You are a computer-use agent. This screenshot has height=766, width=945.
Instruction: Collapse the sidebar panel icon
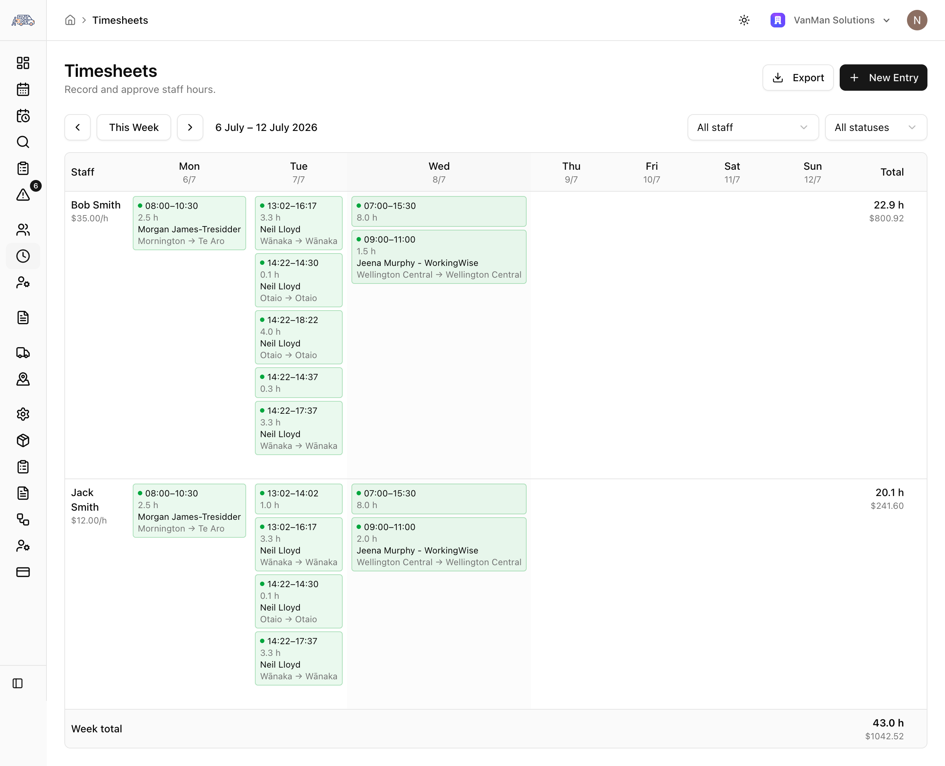18,683
